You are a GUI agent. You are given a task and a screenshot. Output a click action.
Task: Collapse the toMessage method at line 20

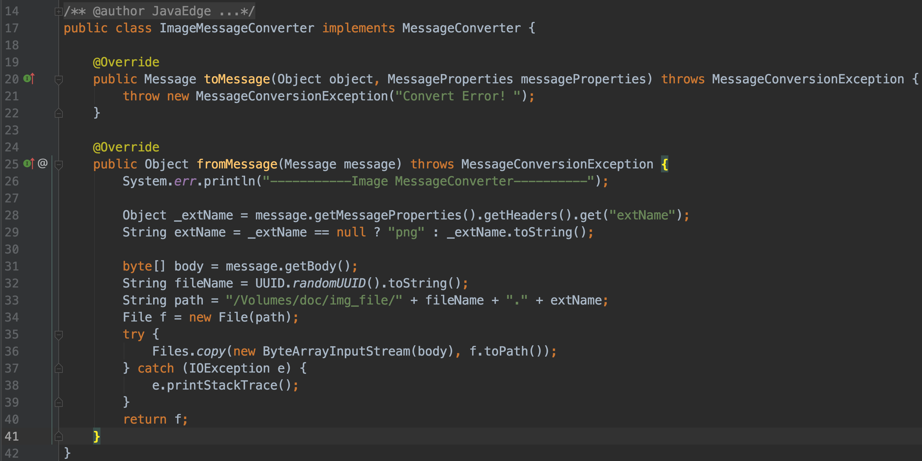coord(59,79)
